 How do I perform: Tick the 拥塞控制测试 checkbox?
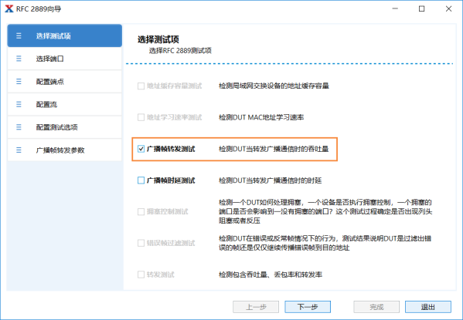click(x=141, y=211)
